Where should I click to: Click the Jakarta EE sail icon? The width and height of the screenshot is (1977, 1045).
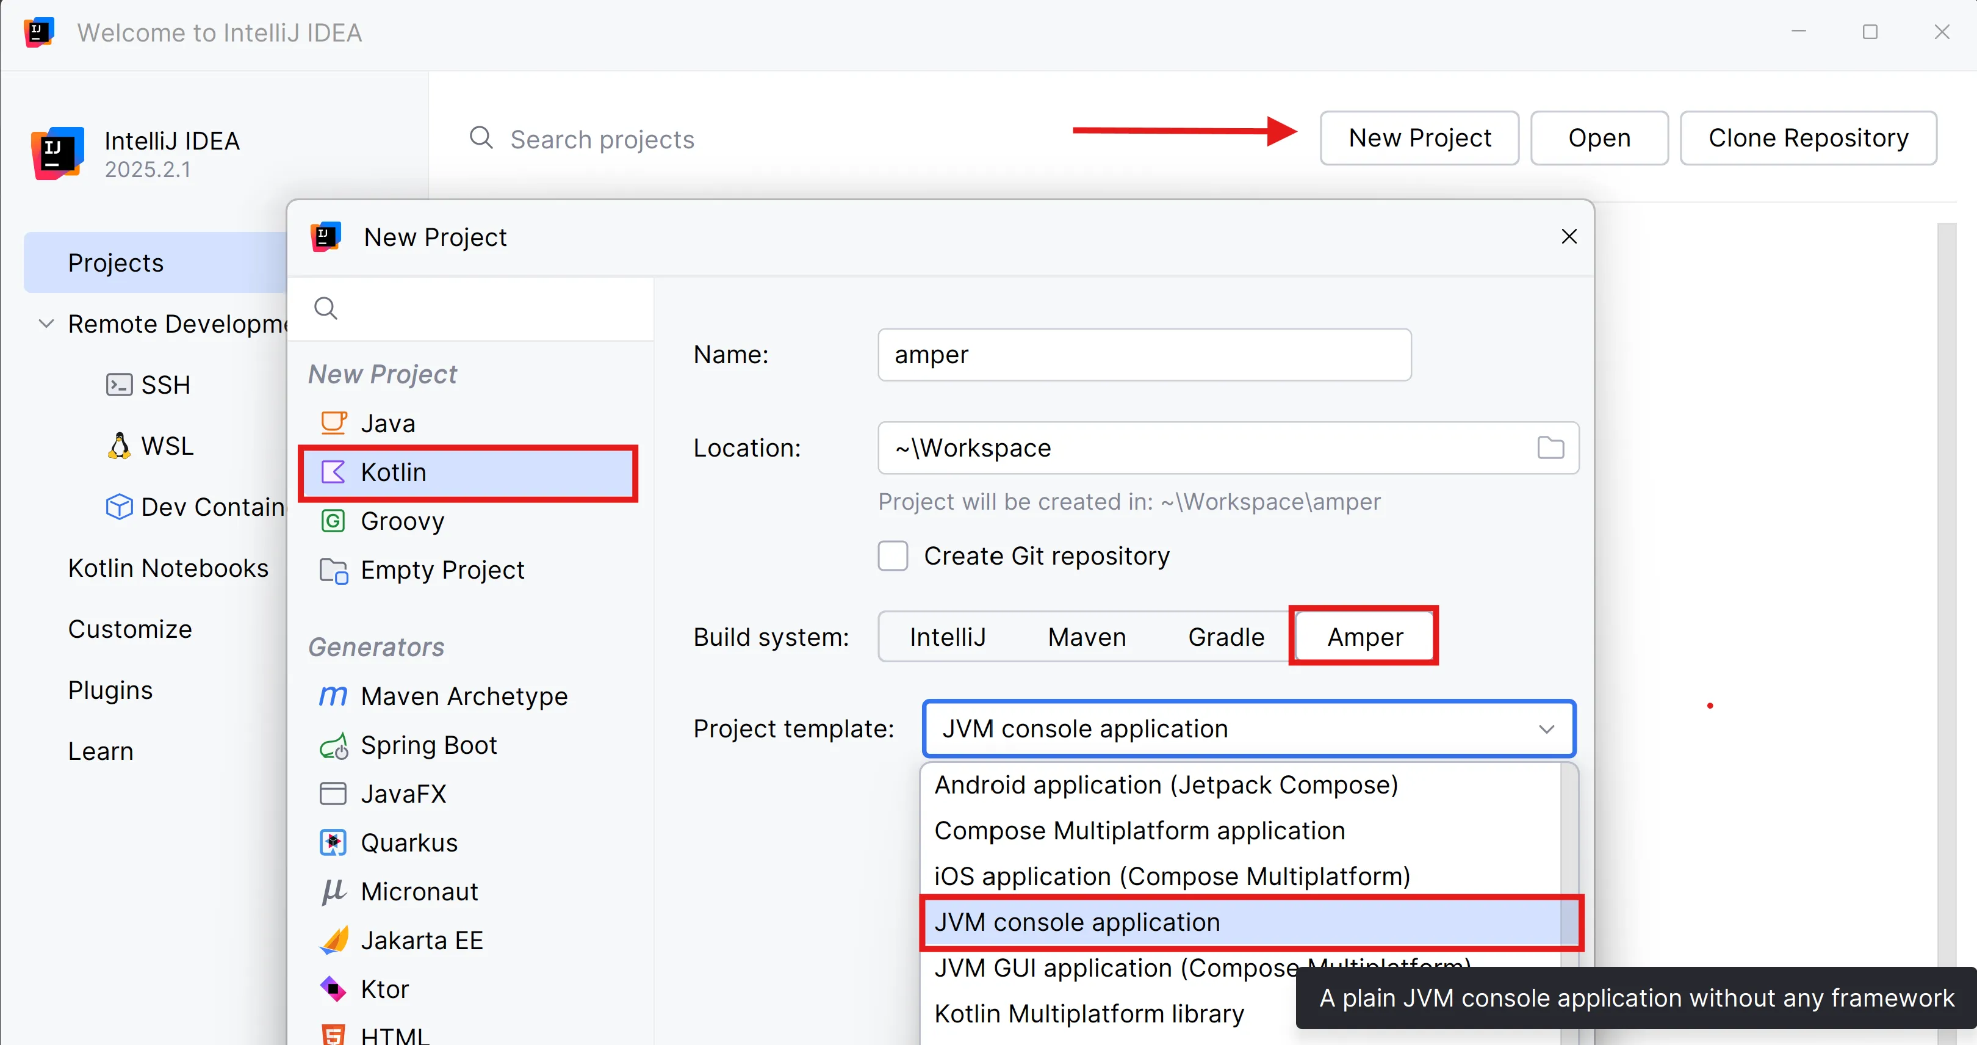333,940
